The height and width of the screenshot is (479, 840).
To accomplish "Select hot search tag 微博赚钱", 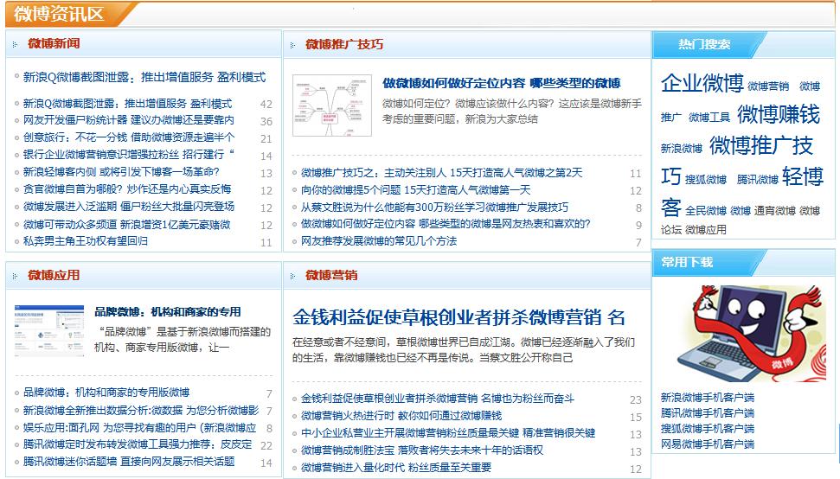I will pyautogui.click(x=778, y=114).
